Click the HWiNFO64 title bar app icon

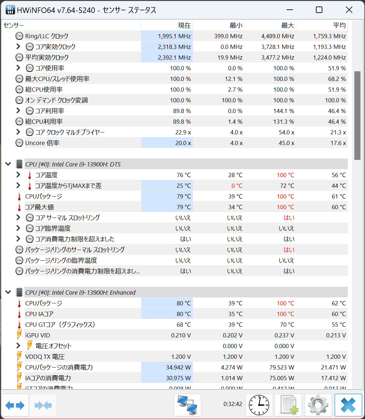pos(10,10)
